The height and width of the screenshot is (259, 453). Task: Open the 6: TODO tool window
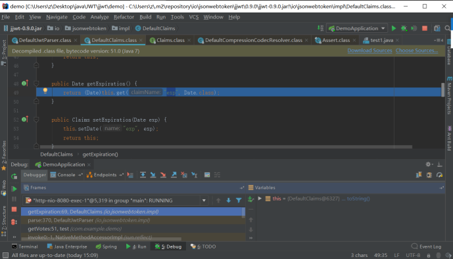(x=203, y=247)
